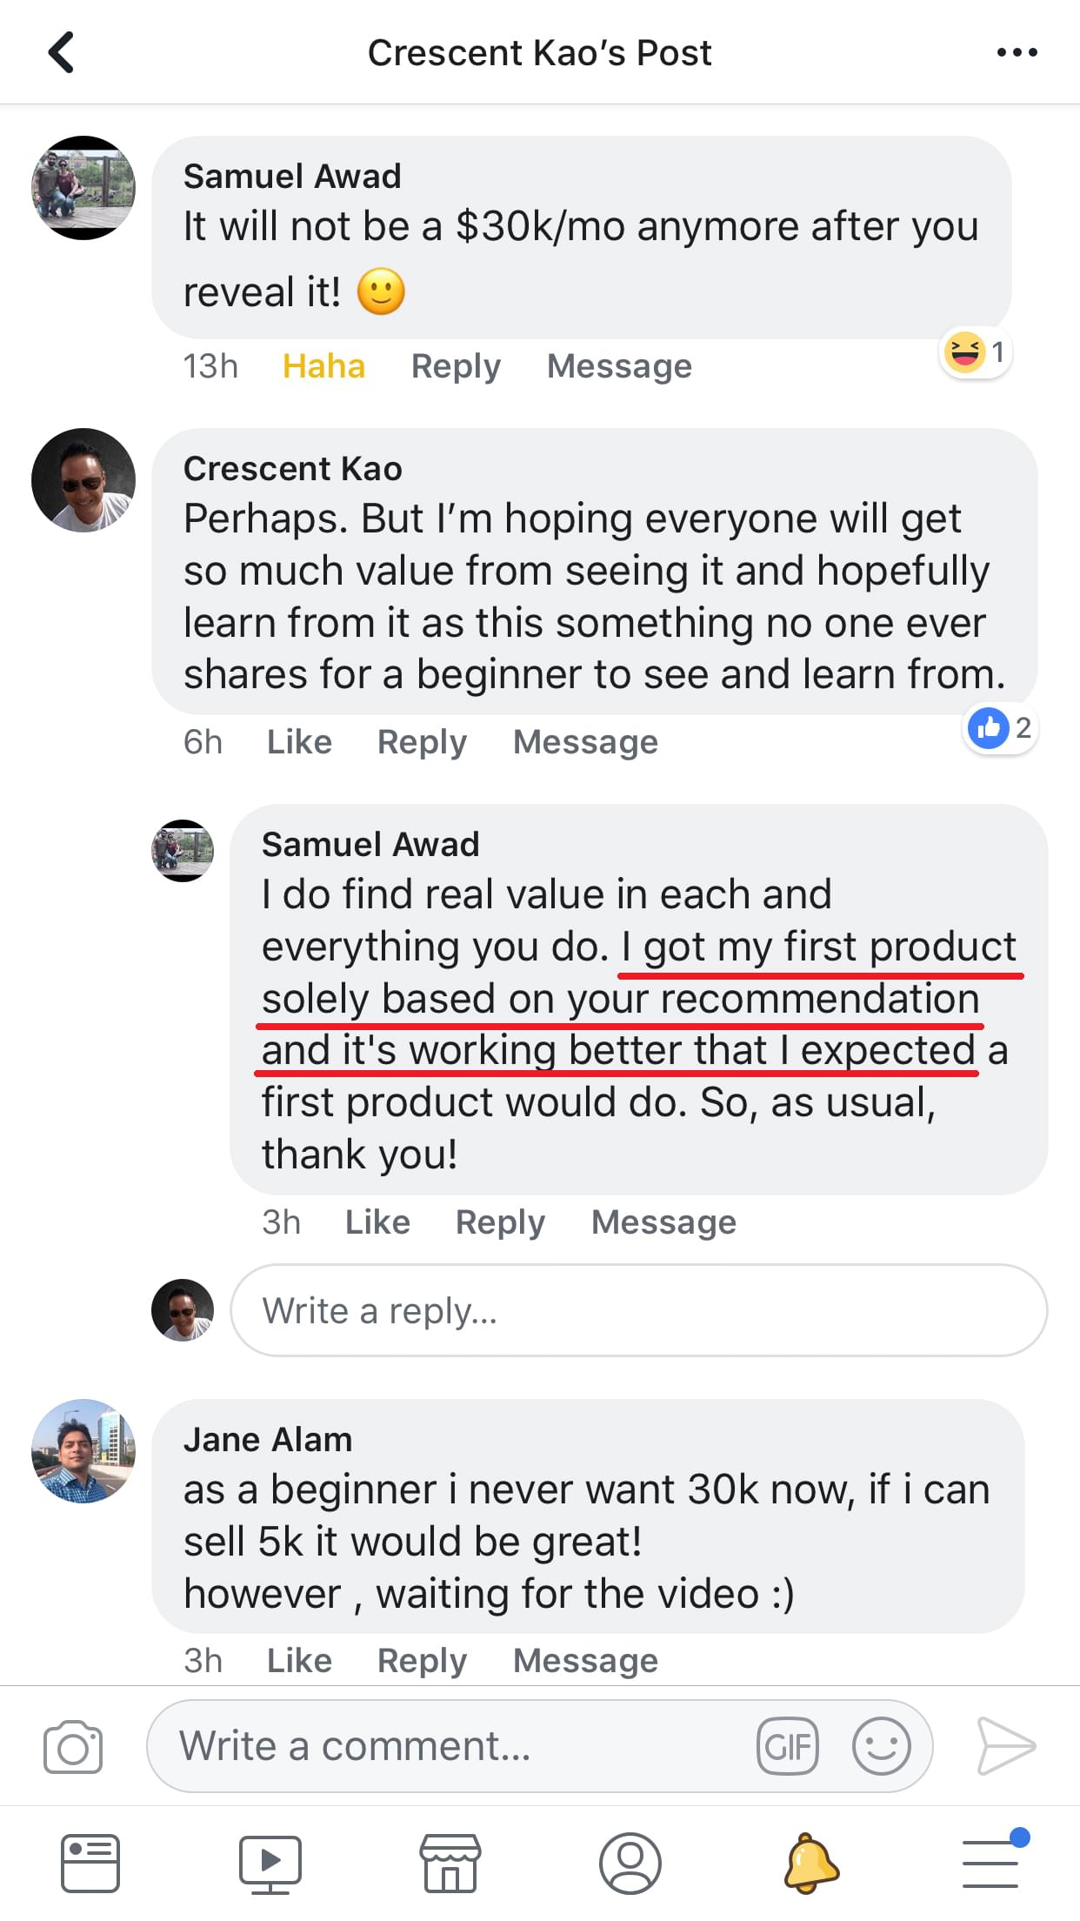
Task: Tap the camera icon to attach photo
Action: (73, 1746)
